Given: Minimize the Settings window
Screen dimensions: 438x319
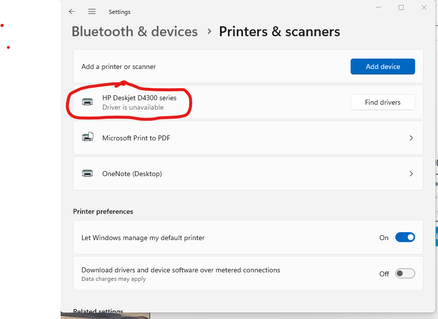Looking at the screenshot, I should tap(378, 7).
